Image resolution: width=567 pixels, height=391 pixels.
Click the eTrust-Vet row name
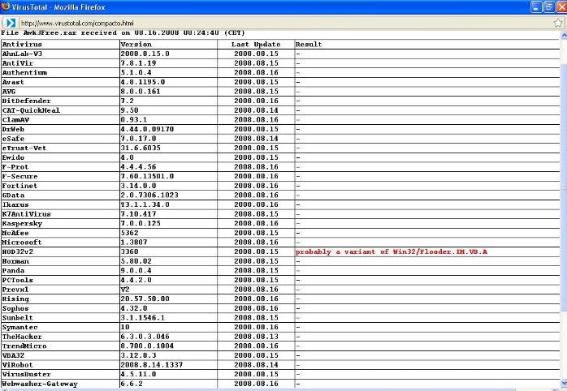tap(24, 148)
